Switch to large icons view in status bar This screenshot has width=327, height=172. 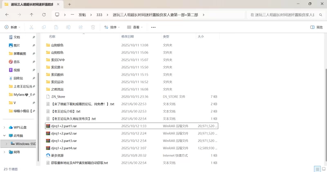tap(323, 169)
